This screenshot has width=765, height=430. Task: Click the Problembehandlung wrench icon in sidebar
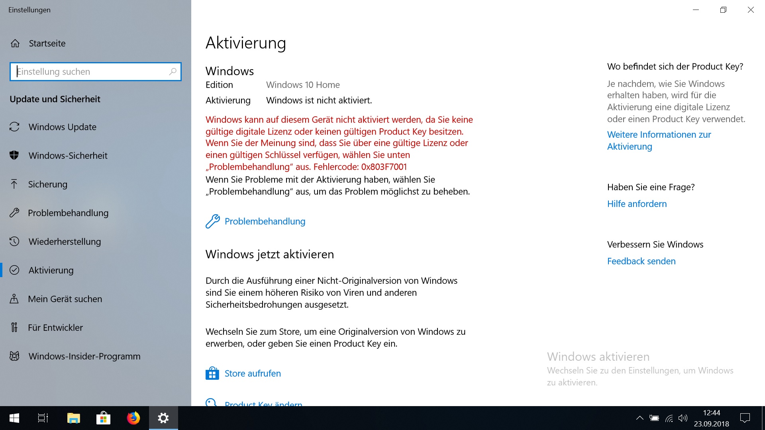[14, 213]
